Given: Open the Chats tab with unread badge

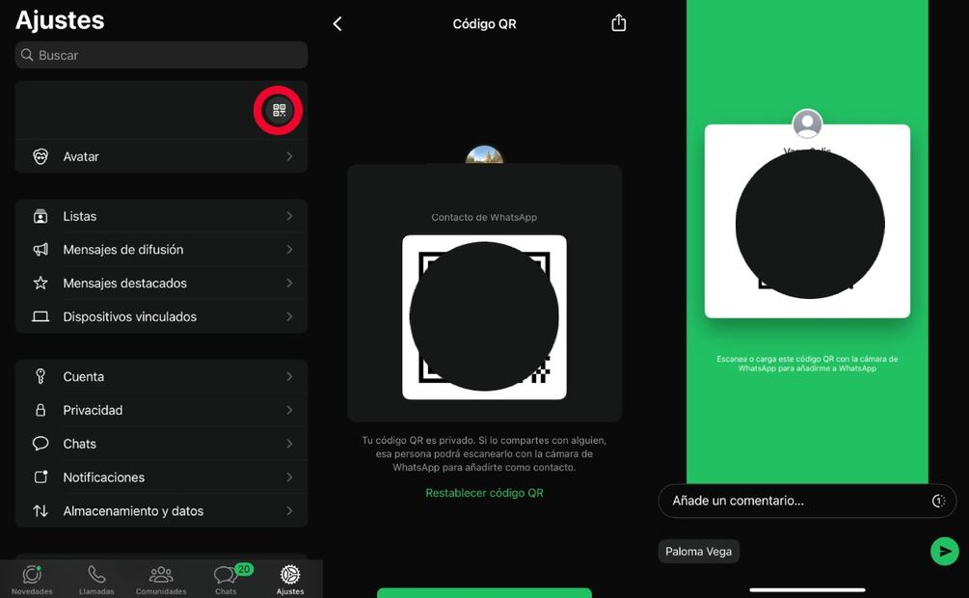Looking at the screenshot, I should [227, 579].
